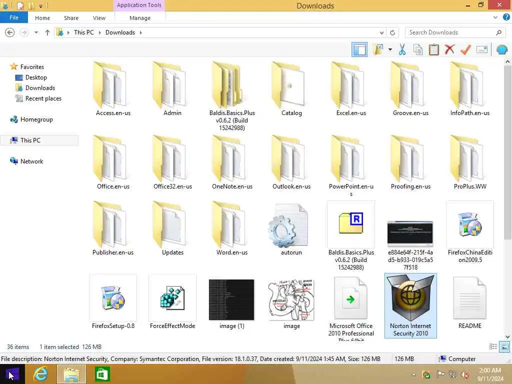Click the blue globe shell icon
Viewport: 512px width, 384px height.
pyautogui.click(x=501, y=49)
